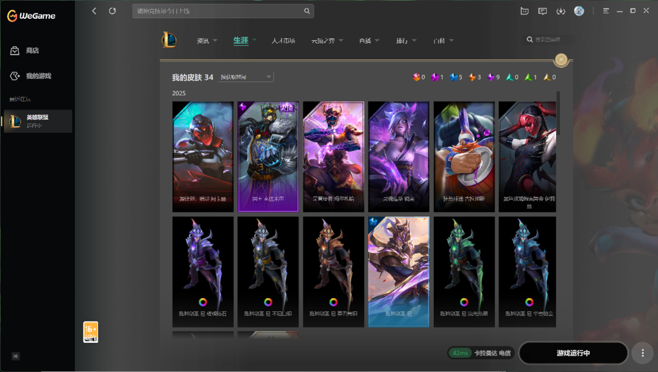The height and width of the screenshot is (372, 658).
Task: Click the blue gem rarity icon showing 5
Action: tap(454, 77)
